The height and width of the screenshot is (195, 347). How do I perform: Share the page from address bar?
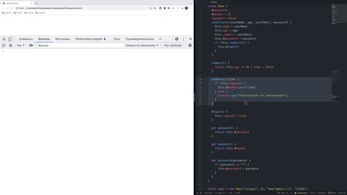pos(151,8)
